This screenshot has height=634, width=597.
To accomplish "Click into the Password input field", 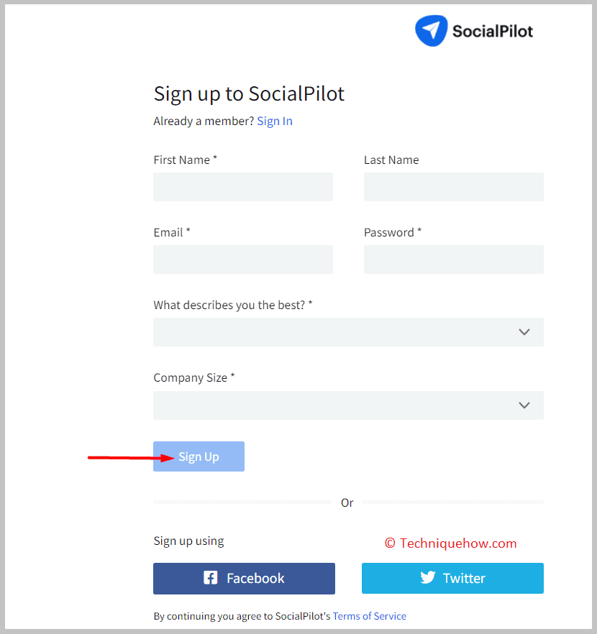I will click(x=454, y=259).
